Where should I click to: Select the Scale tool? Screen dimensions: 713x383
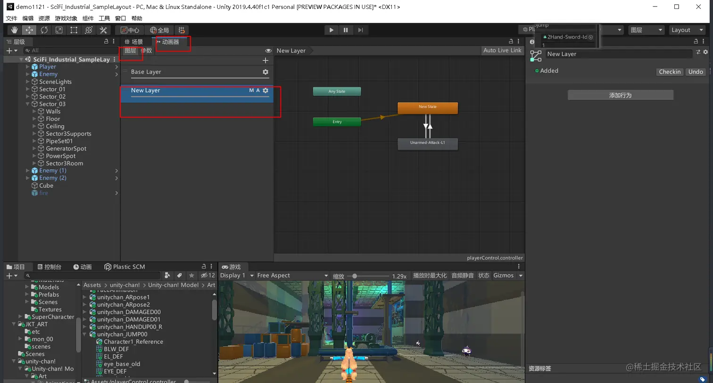[59, 30]
